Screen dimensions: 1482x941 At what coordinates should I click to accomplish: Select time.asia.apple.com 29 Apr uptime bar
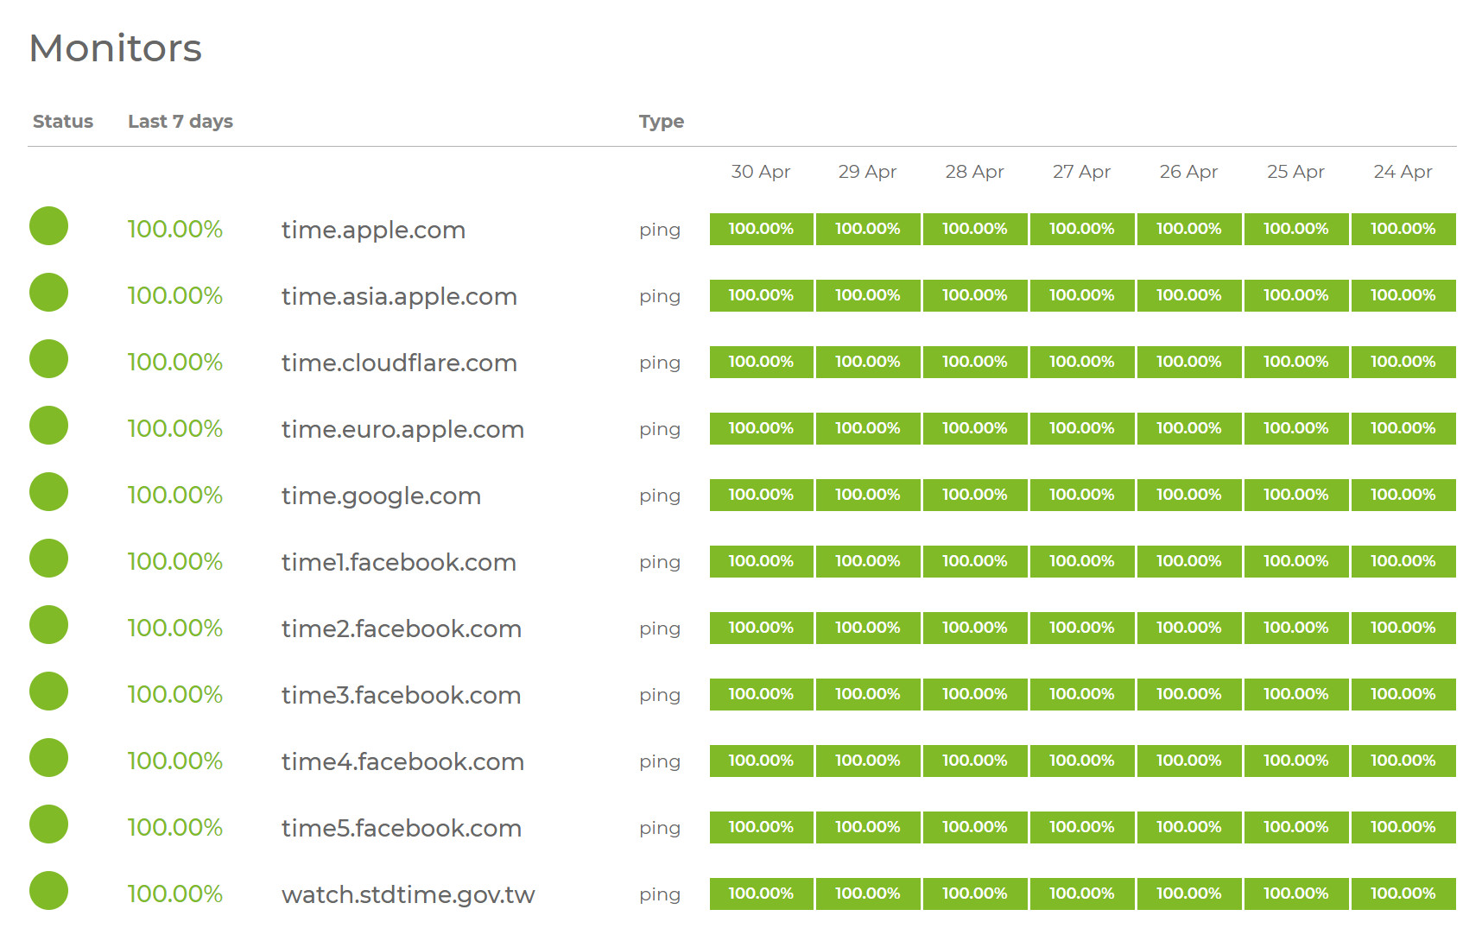(869, 295)
